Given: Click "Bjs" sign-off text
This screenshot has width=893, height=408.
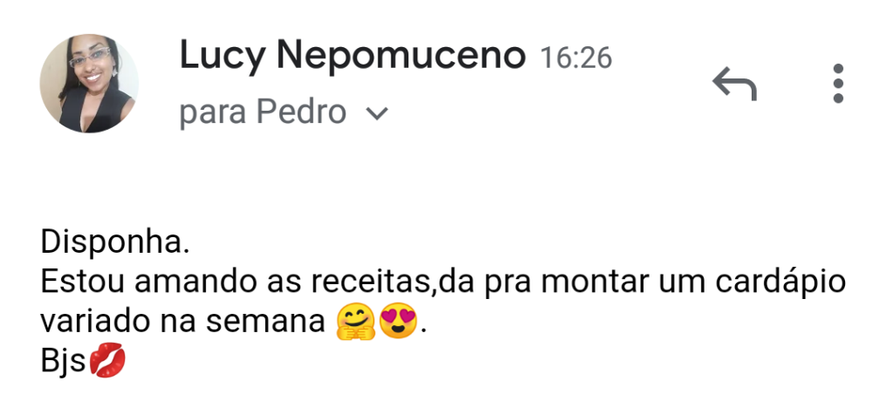Looking at the screenshot, I should 63,362.
